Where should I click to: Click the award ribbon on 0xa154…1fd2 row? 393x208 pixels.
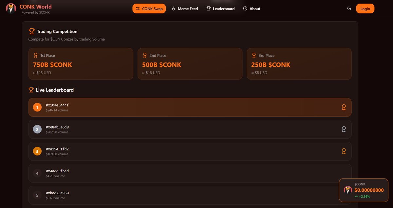(x=344, y=151)
